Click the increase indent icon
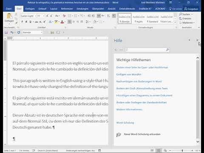 click(93, 16)
